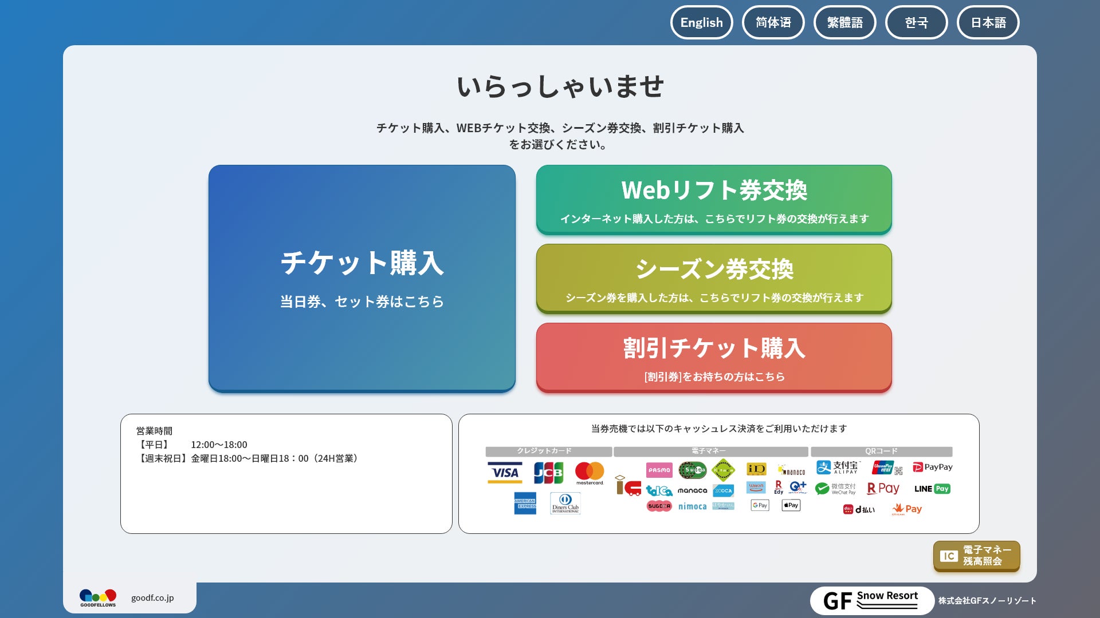Open the チケット購入 ticket purchase panel
The width and height of the screenshot is (1100, 618).
[362, 278]
